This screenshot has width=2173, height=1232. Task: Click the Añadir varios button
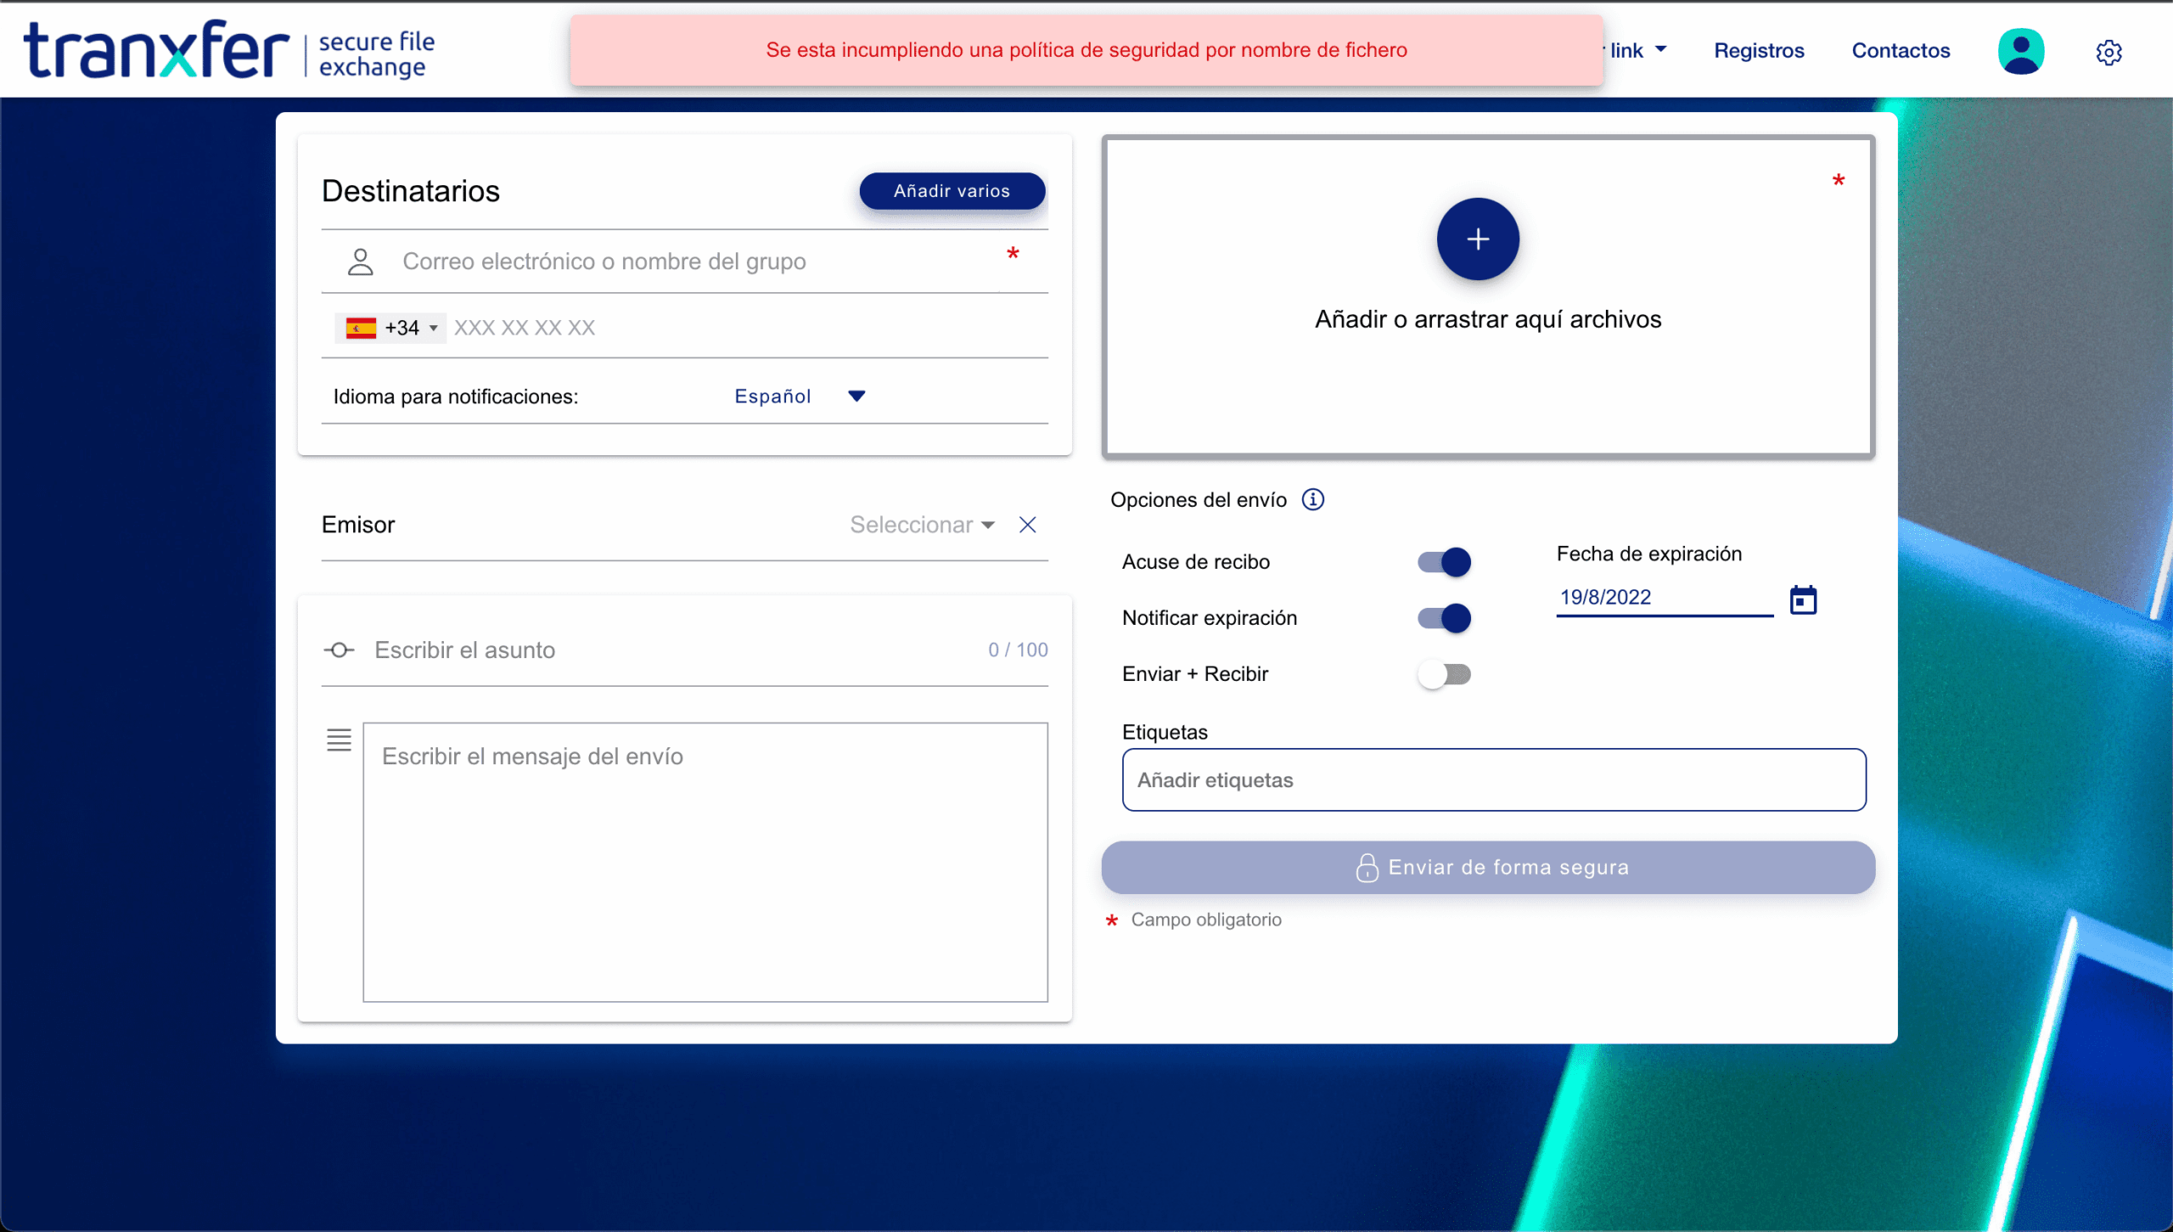952,191
